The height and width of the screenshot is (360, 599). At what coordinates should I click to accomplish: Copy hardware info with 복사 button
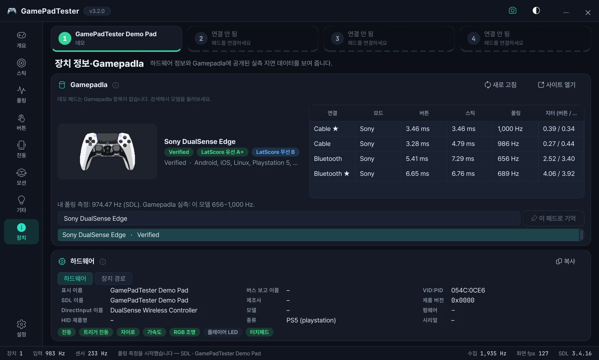pos(566,261)
